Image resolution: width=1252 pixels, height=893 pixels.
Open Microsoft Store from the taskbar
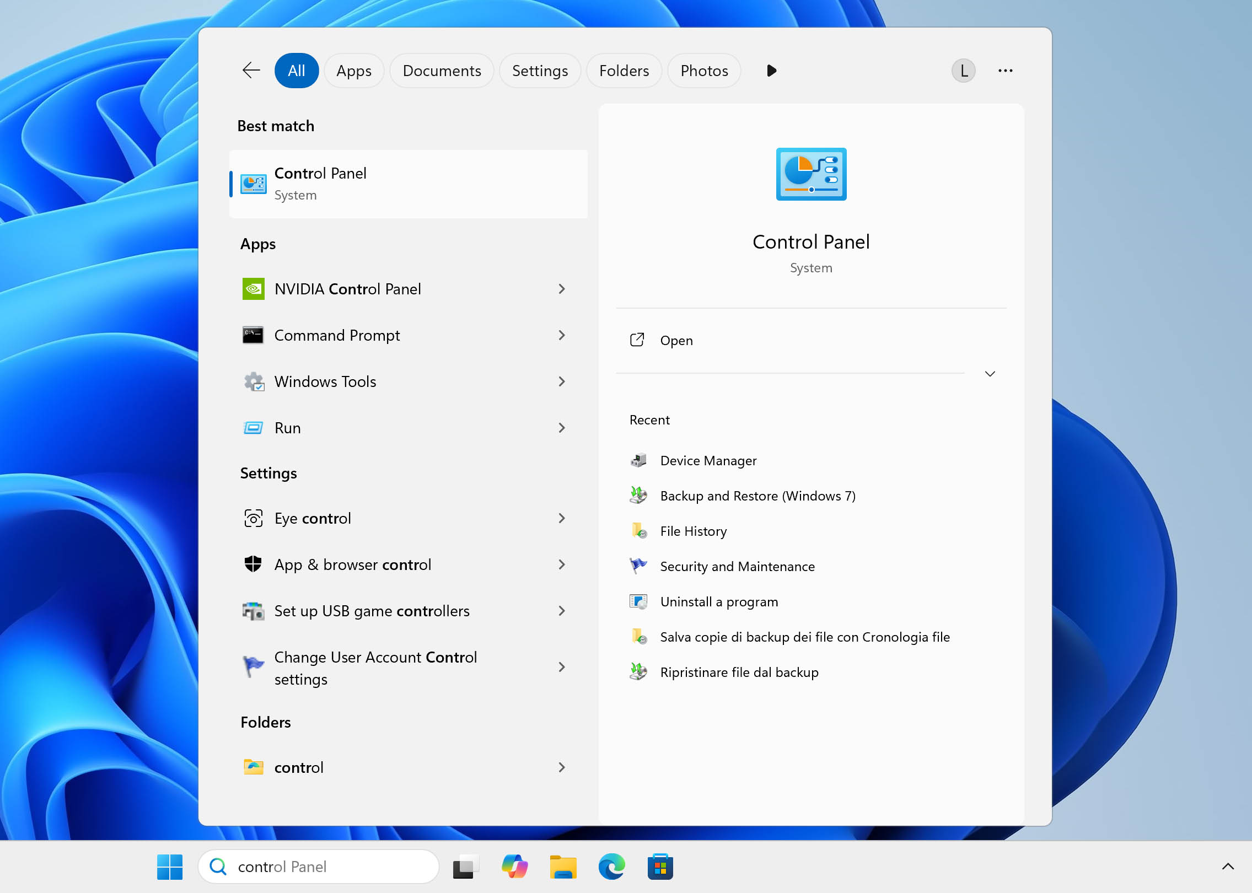[660, 867]
